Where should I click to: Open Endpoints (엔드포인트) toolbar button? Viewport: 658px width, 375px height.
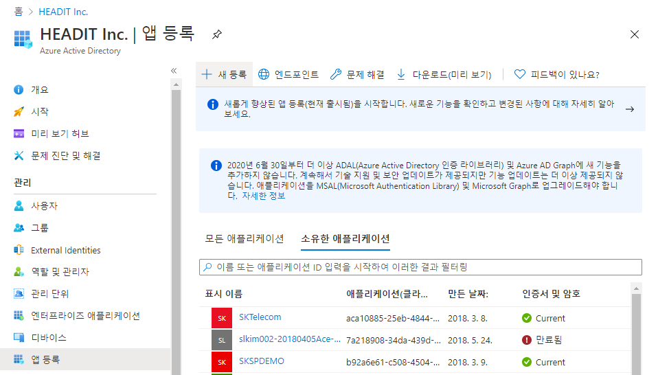coord(288,75)
